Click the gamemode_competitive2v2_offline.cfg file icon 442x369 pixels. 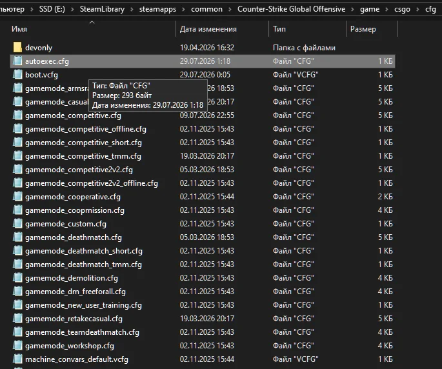17,183
